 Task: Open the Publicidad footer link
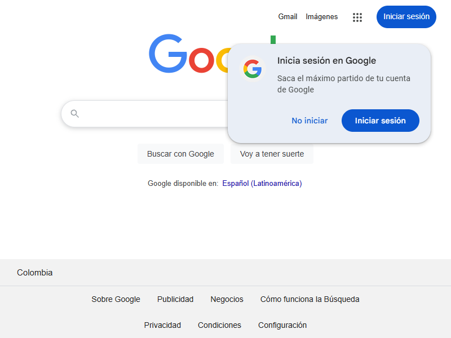[175, 299]
